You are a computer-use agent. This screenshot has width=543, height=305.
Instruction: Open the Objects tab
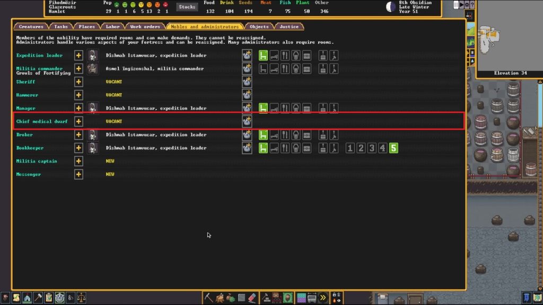[x=259, y=26]
